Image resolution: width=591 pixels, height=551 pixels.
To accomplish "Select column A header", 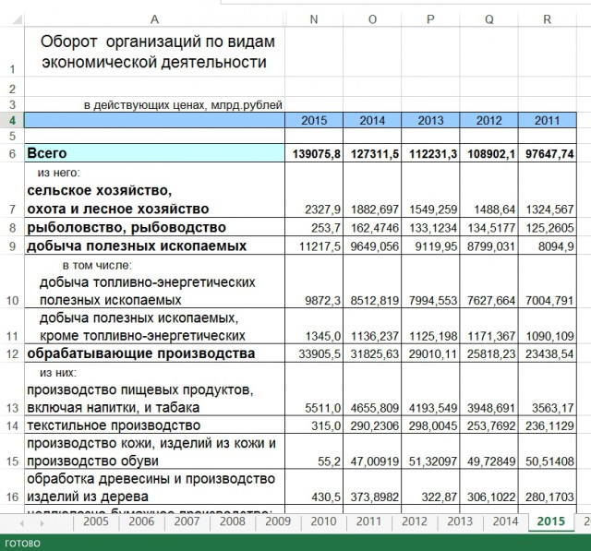I will click(x=154, y=19).
